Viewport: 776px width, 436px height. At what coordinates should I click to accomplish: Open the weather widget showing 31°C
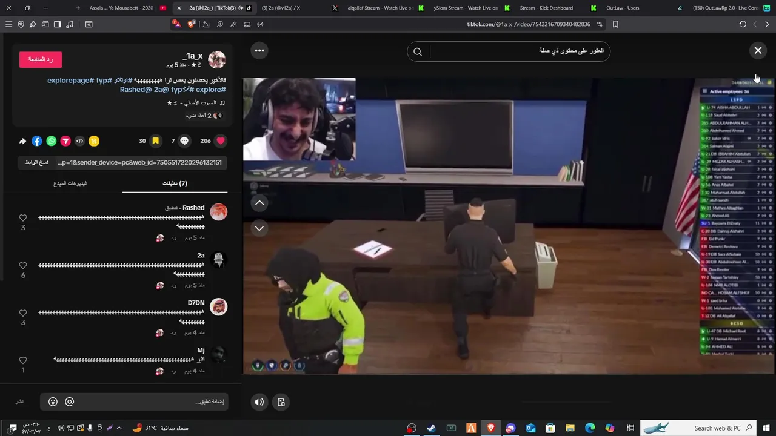(x=161, y=428)
